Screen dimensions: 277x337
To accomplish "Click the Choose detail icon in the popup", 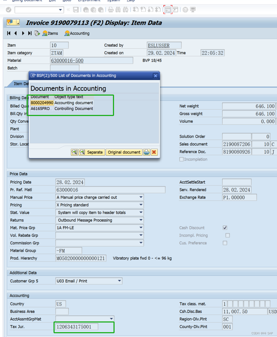I will 74,152.
